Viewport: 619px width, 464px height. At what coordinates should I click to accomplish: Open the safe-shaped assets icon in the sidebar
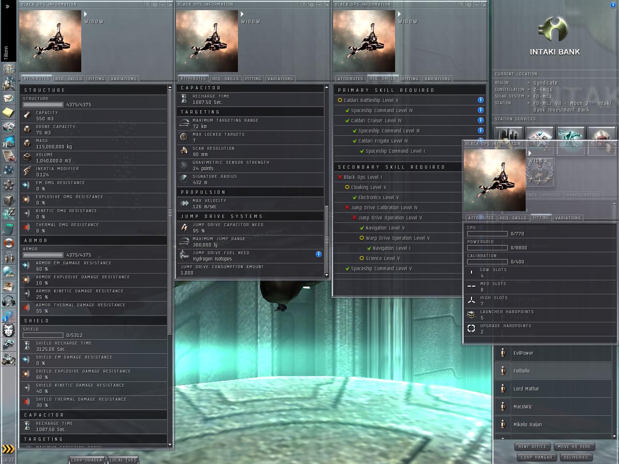8,199
